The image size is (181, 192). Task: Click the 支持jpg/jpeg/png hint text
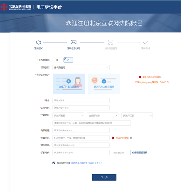[152, 82]
